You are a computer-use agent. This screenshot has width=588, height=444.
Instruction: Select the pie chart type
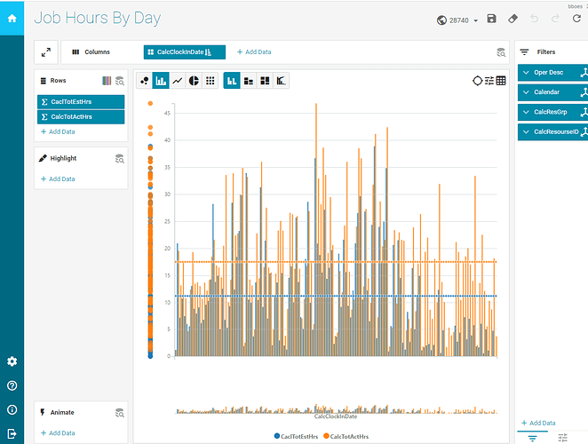point(194,81)
